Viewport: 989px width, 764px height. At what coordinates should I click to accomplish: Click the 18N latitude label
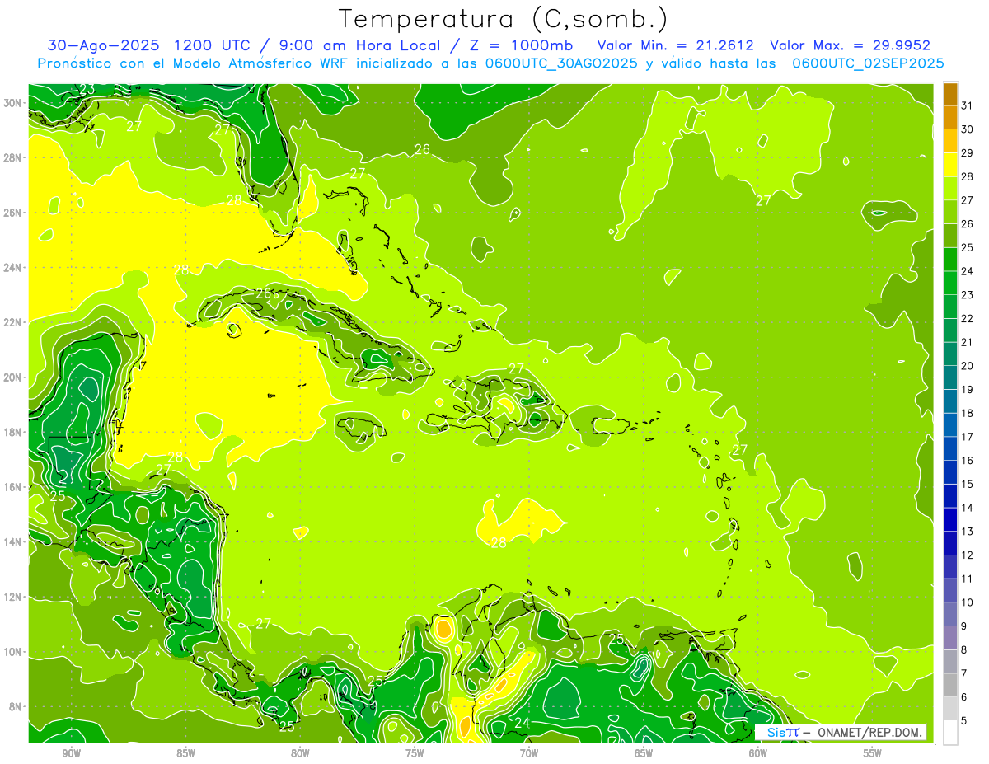pyautogui.click(x=14, y=432)
